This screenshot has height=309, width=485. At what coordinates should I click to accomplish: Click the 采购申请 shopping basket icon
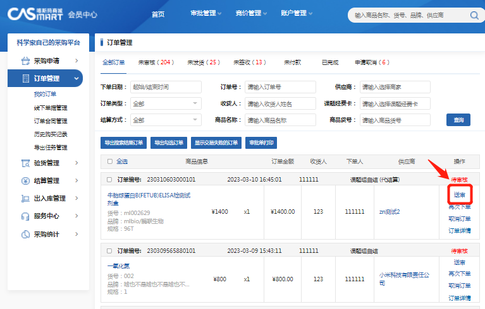coord(25,61)
